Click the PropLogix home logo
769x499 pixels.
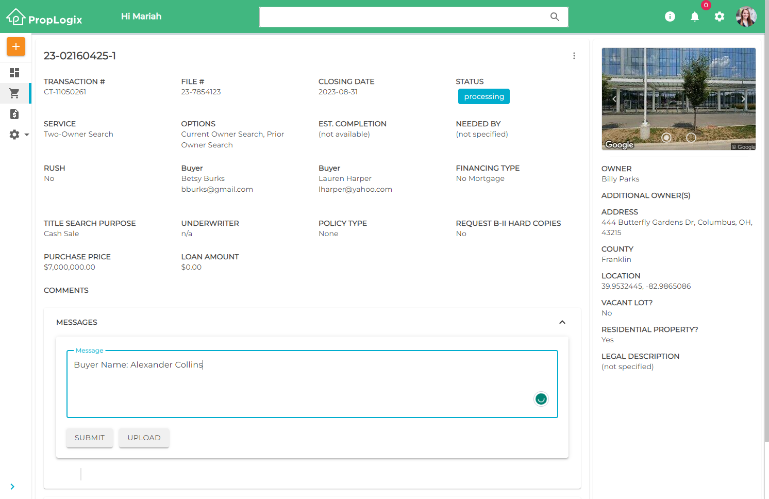[44, 18]
